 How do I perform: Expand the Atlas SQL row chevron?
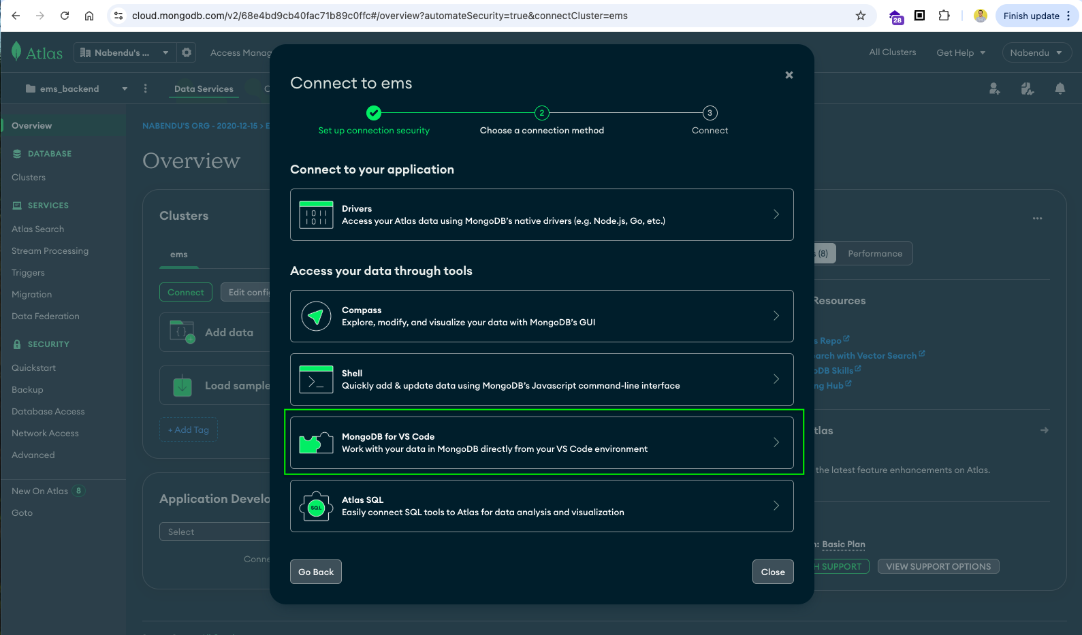tap(776, 506)
